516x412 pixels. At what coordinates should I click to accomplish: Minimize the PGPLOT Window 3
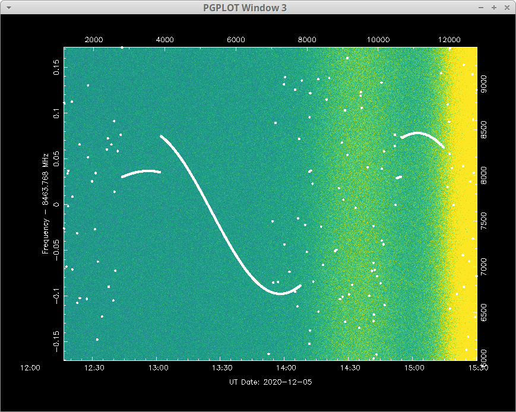481,8
